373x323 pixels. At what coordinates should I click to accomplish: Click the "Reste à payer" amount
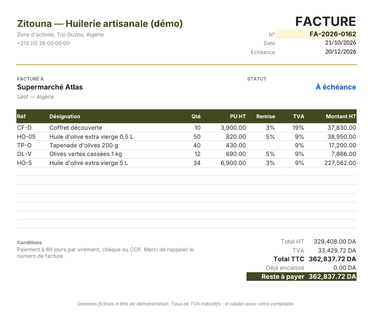click(332, 277)
